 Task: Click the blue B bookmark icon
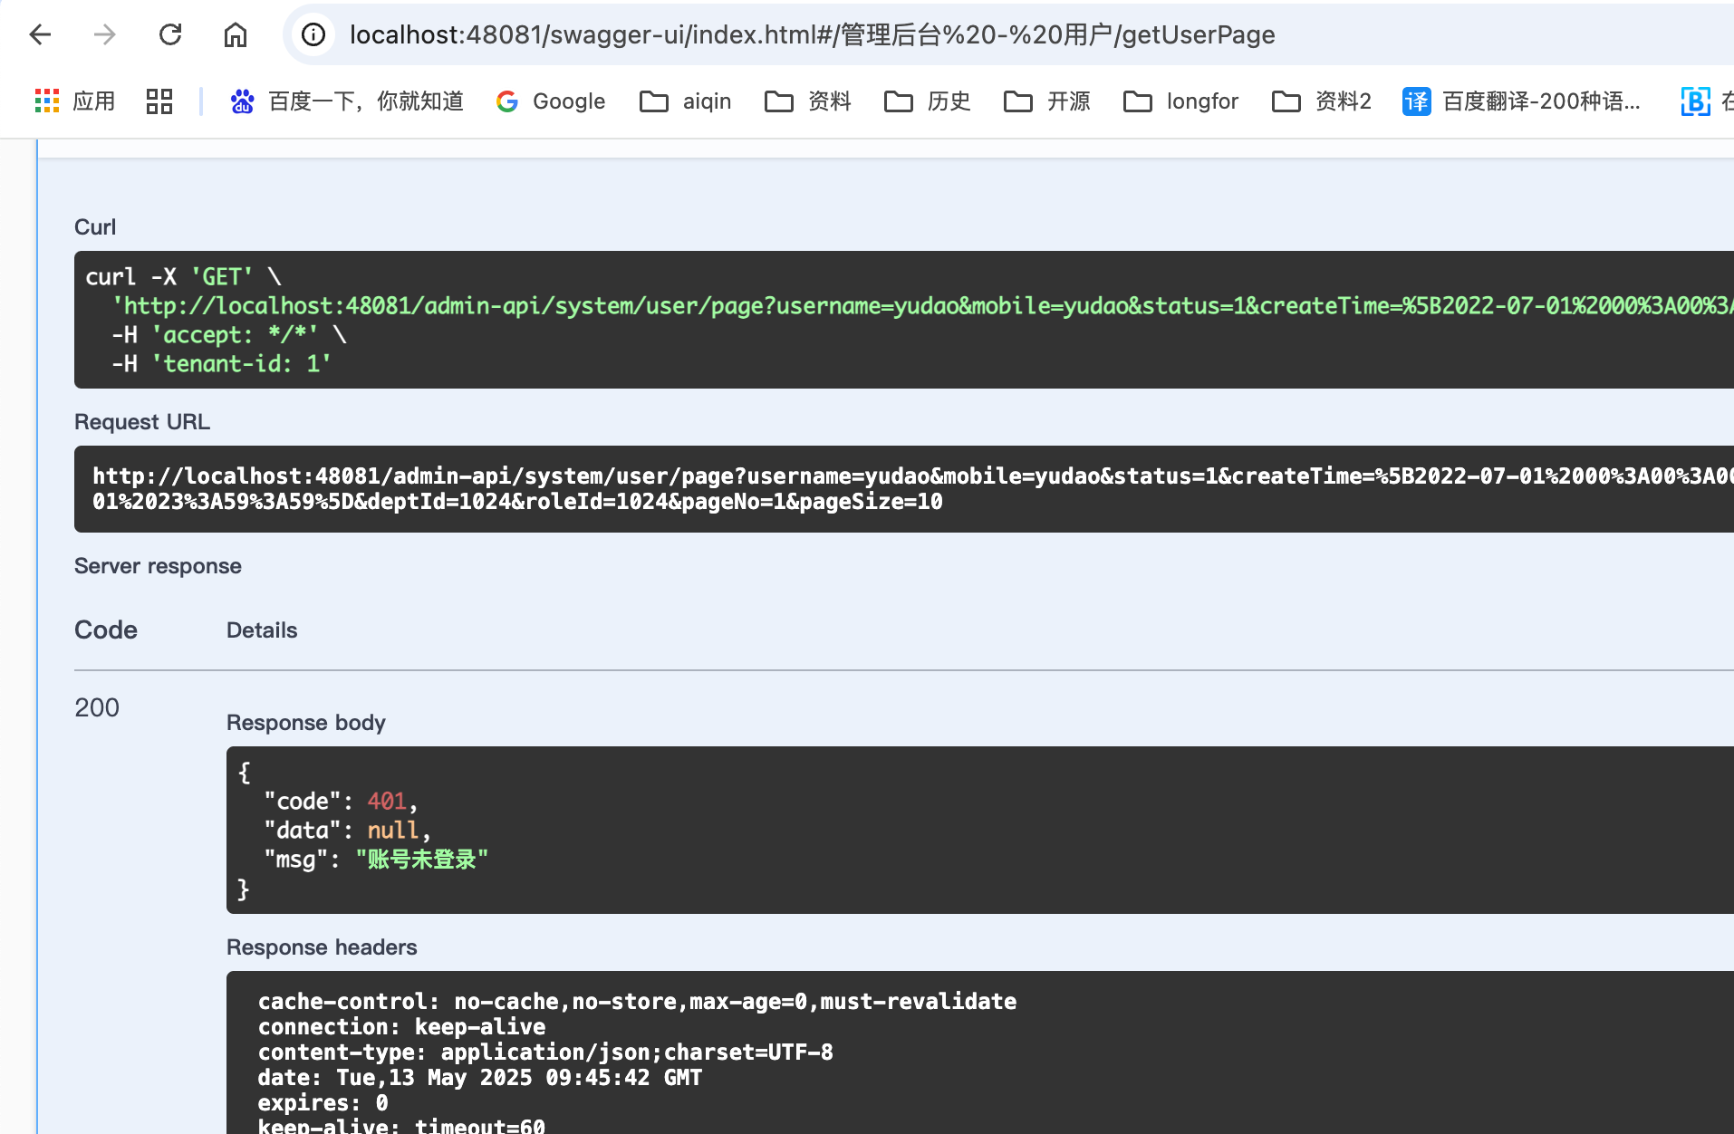click(x=1695, y=101)
